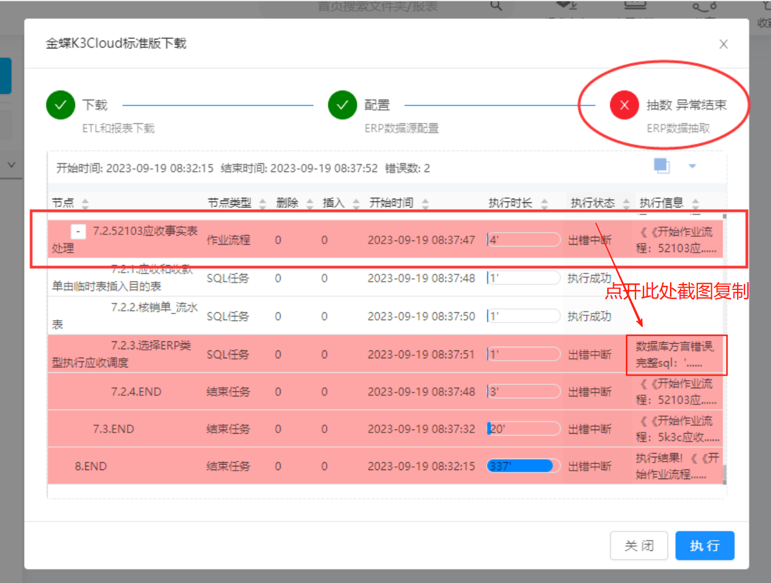Click the blue 执行 button
771x583 pixels.
pyautogui.click(x=704, y=546)
